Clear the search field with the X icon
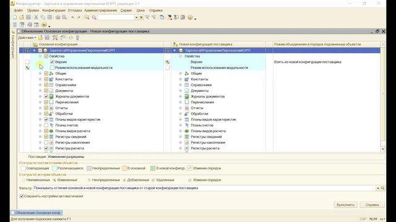The width and height of the screenshot is (396, 222). 141,17
